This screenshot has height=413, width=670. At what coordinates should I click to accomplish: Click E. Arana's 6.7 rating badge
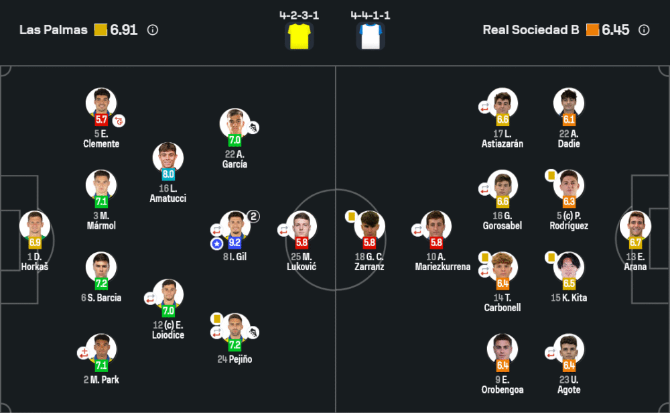pos(636,243)
